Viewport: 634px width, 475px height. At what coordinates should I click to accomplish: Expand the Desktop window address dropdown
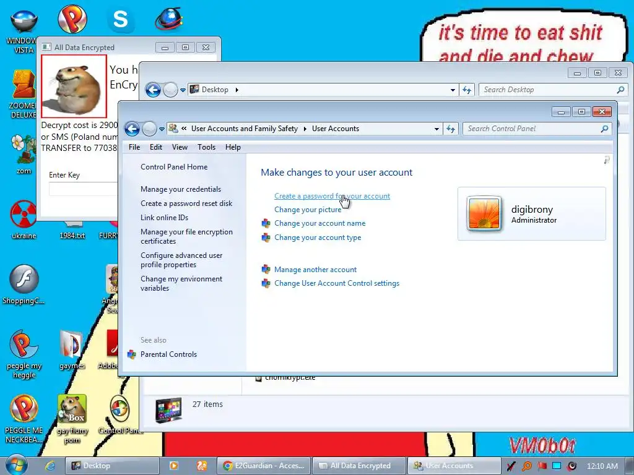coord(453,90)
